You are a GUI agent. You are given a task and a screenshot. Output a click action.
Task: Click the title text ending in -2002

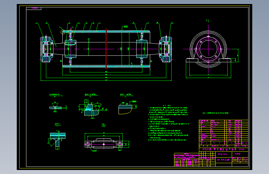pyautogui.click(x=223, y=149)
